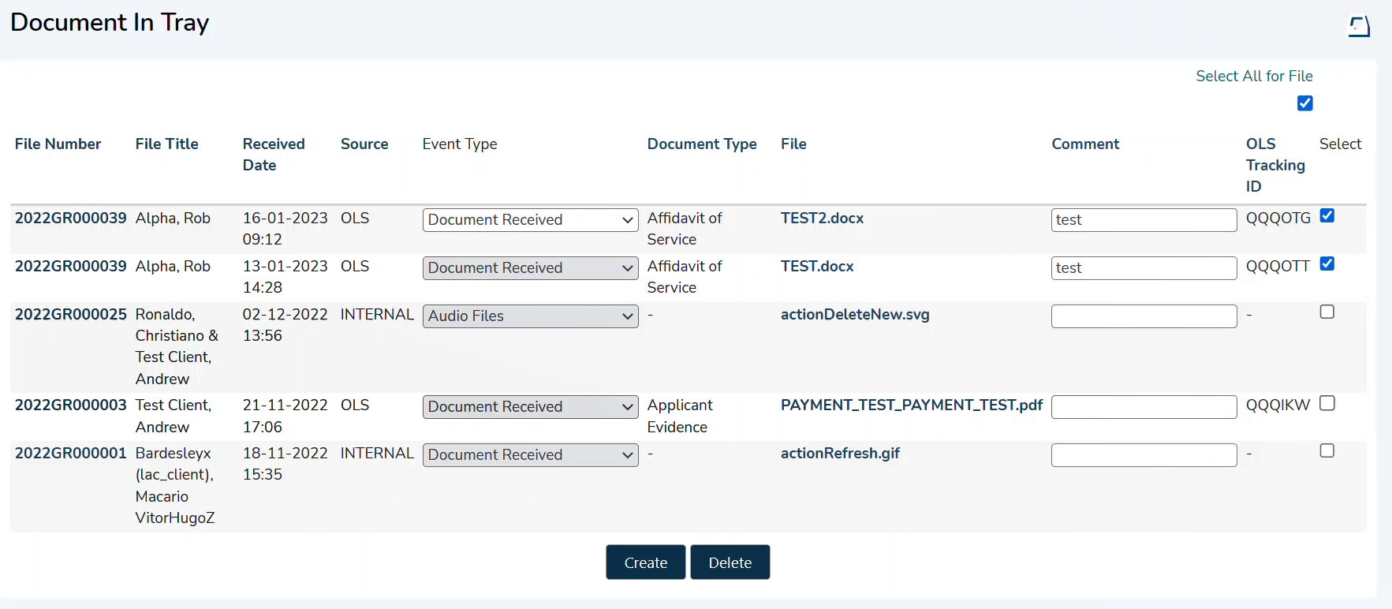
Task: Open the TEST2.docx file link
Action: (822, 219)
